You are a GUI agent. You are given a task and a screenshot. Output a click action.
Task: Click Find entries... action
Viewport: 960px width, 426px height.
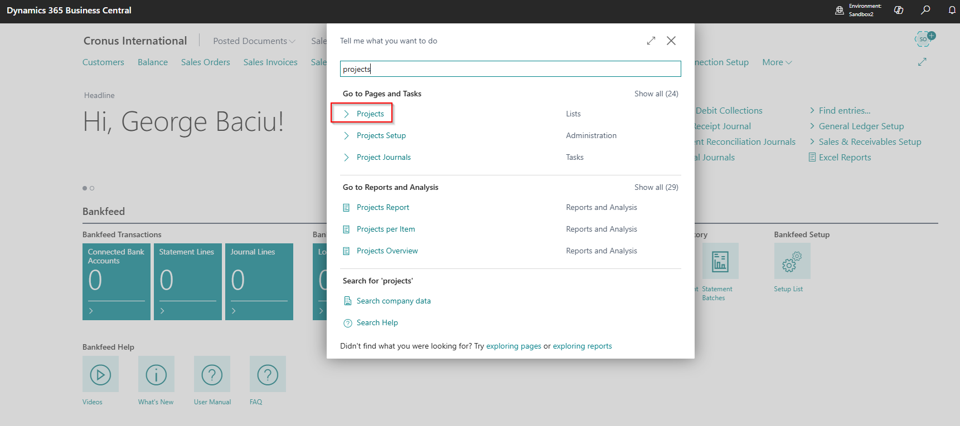click(x=844, y=110)
